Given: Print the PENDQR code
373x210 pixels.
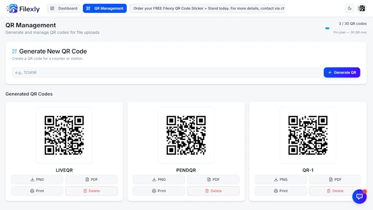Looking at the screenshot, I should 159,191.
